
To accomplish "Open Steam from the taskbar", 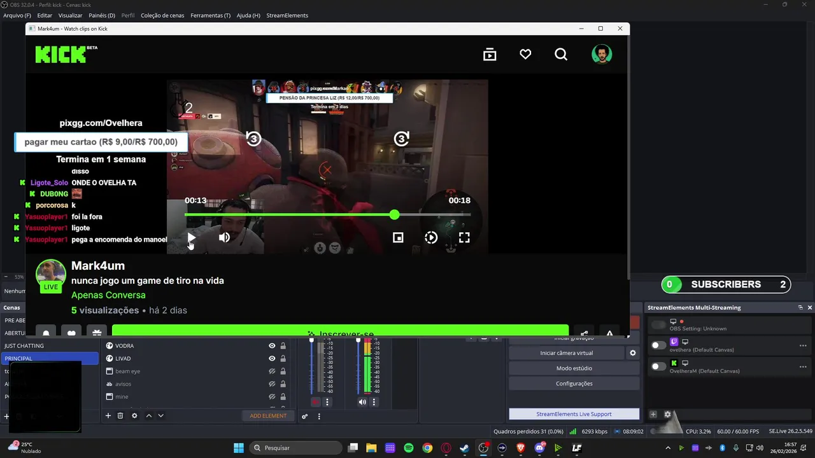I will coord(464,448).
